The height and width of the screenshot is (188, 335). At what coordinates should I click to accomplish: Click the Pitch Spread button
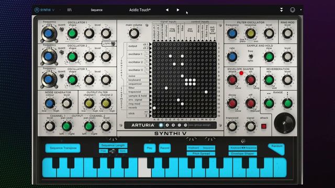click(201, 154)
